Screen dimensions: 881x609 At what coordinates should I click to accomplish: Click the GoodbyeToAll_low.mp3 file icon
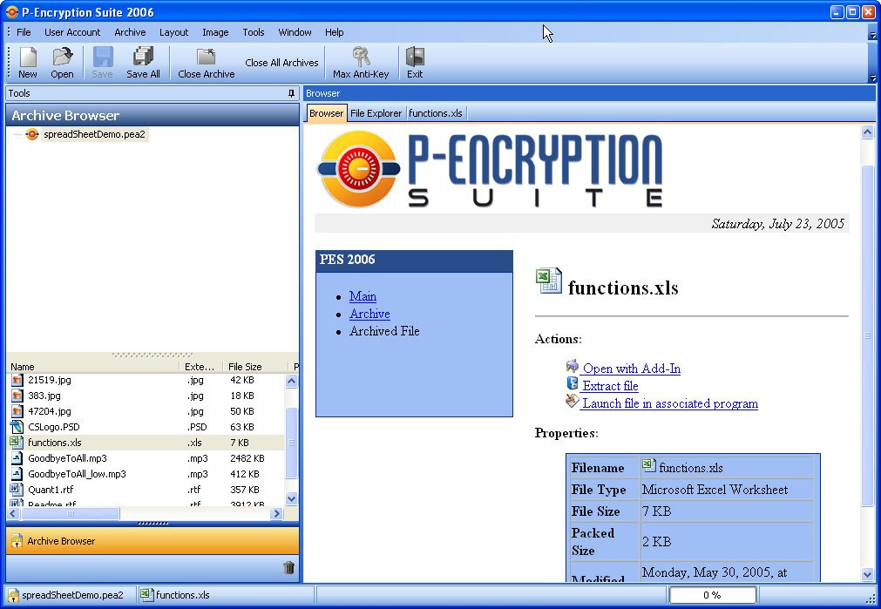pyautogui.click(x=17, y=474)
